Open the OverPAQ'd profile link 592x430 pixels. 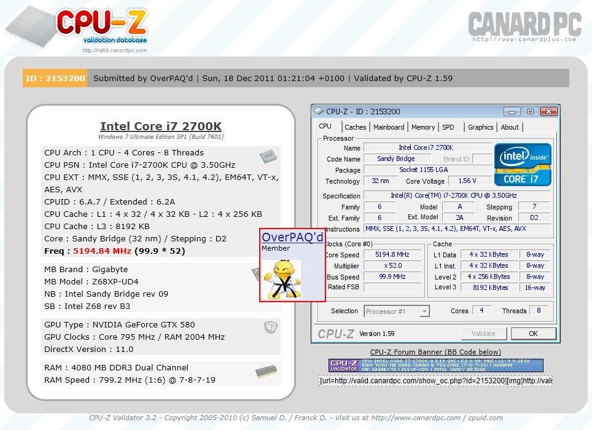pyautogui.click(x=292, y=237)
